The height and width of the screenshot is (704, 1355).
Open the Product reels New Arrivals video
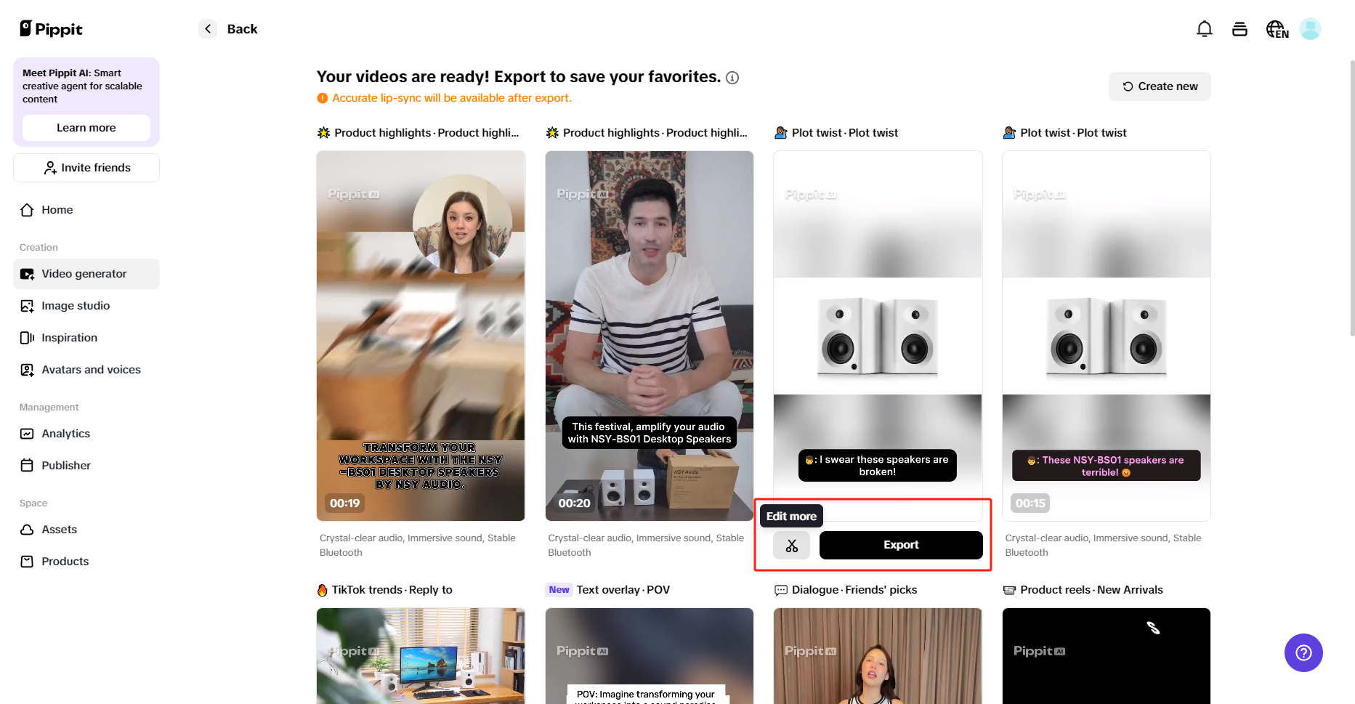click(x=1107, y=656)
